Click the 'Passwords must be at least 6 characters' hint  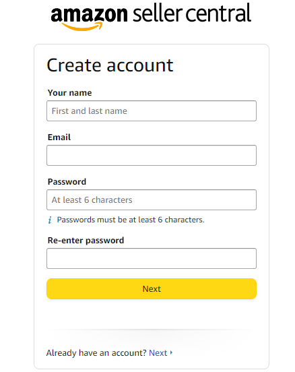[131, 220]
